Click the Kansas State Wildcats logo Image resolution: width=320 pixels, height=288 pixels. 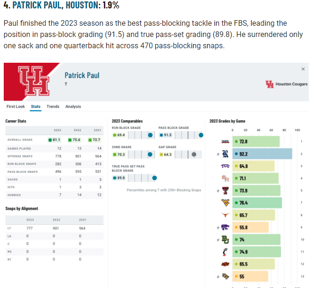point(225,227)
